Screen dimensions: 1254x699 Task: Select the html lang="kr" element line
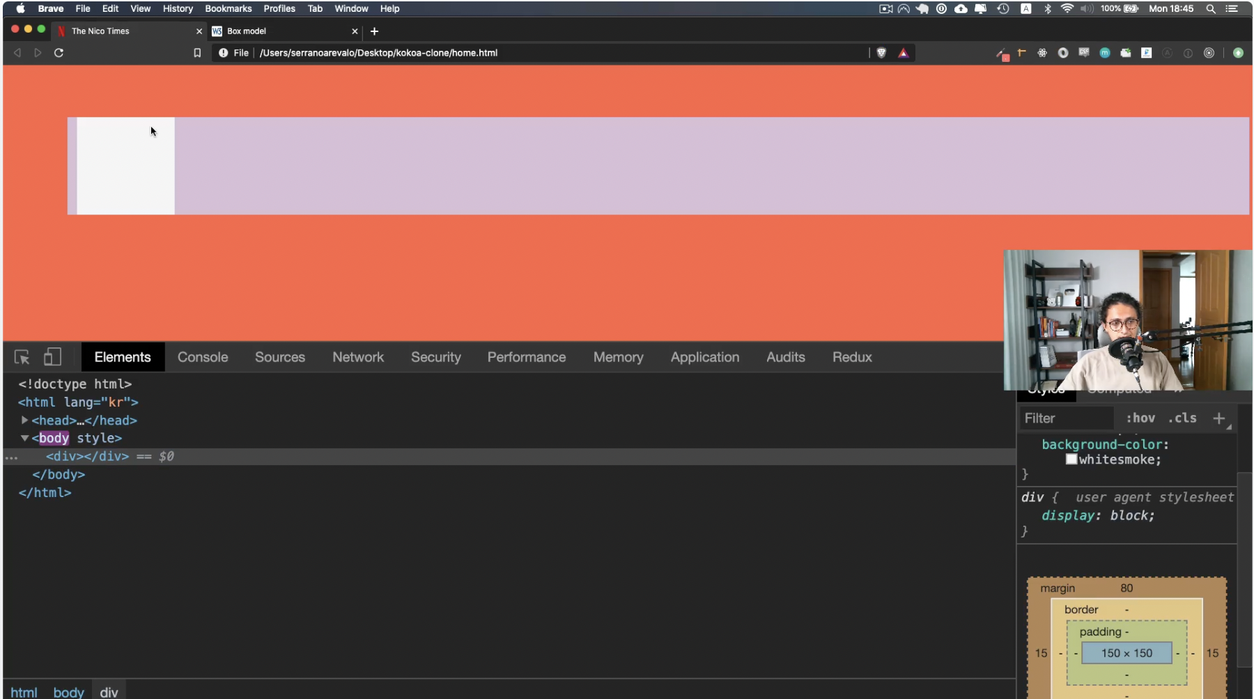[x=78, y=402]
